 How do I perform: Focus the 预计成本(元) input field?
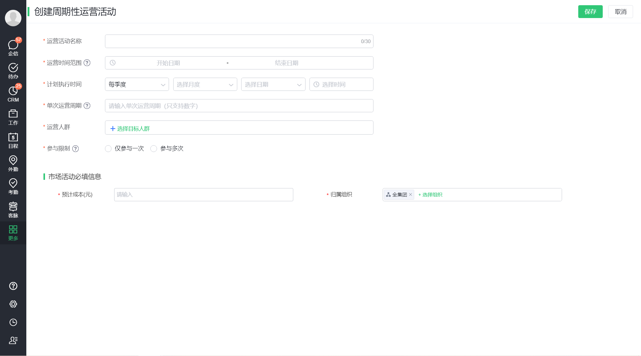pos(204,195)
